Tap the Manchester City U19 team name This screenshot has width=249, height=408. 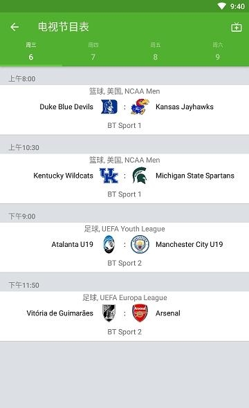click(189, 244)
